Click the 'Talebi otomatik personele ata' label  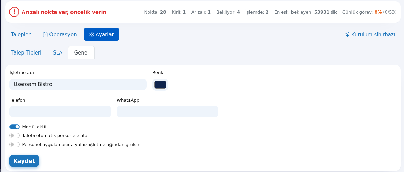[55, 136]
